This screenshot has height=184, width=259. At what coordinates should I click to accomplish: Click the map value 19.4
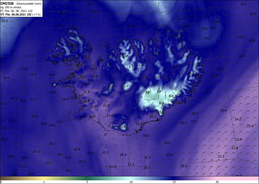point(223,111)
